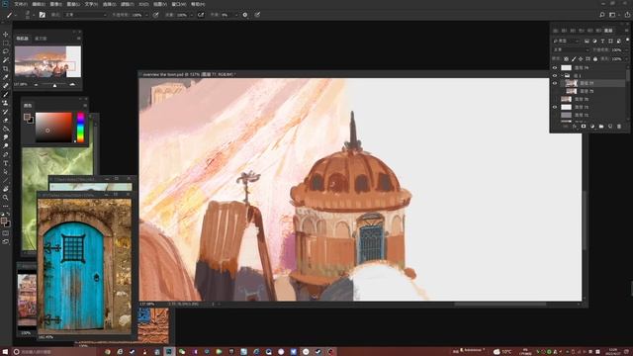Open the layer opacity dropdown arrow
This screenshot has height=356, width=633.
(627, 49)
